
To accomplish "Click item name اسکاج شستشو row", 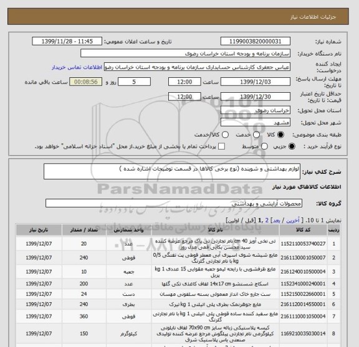I will 215,284.
